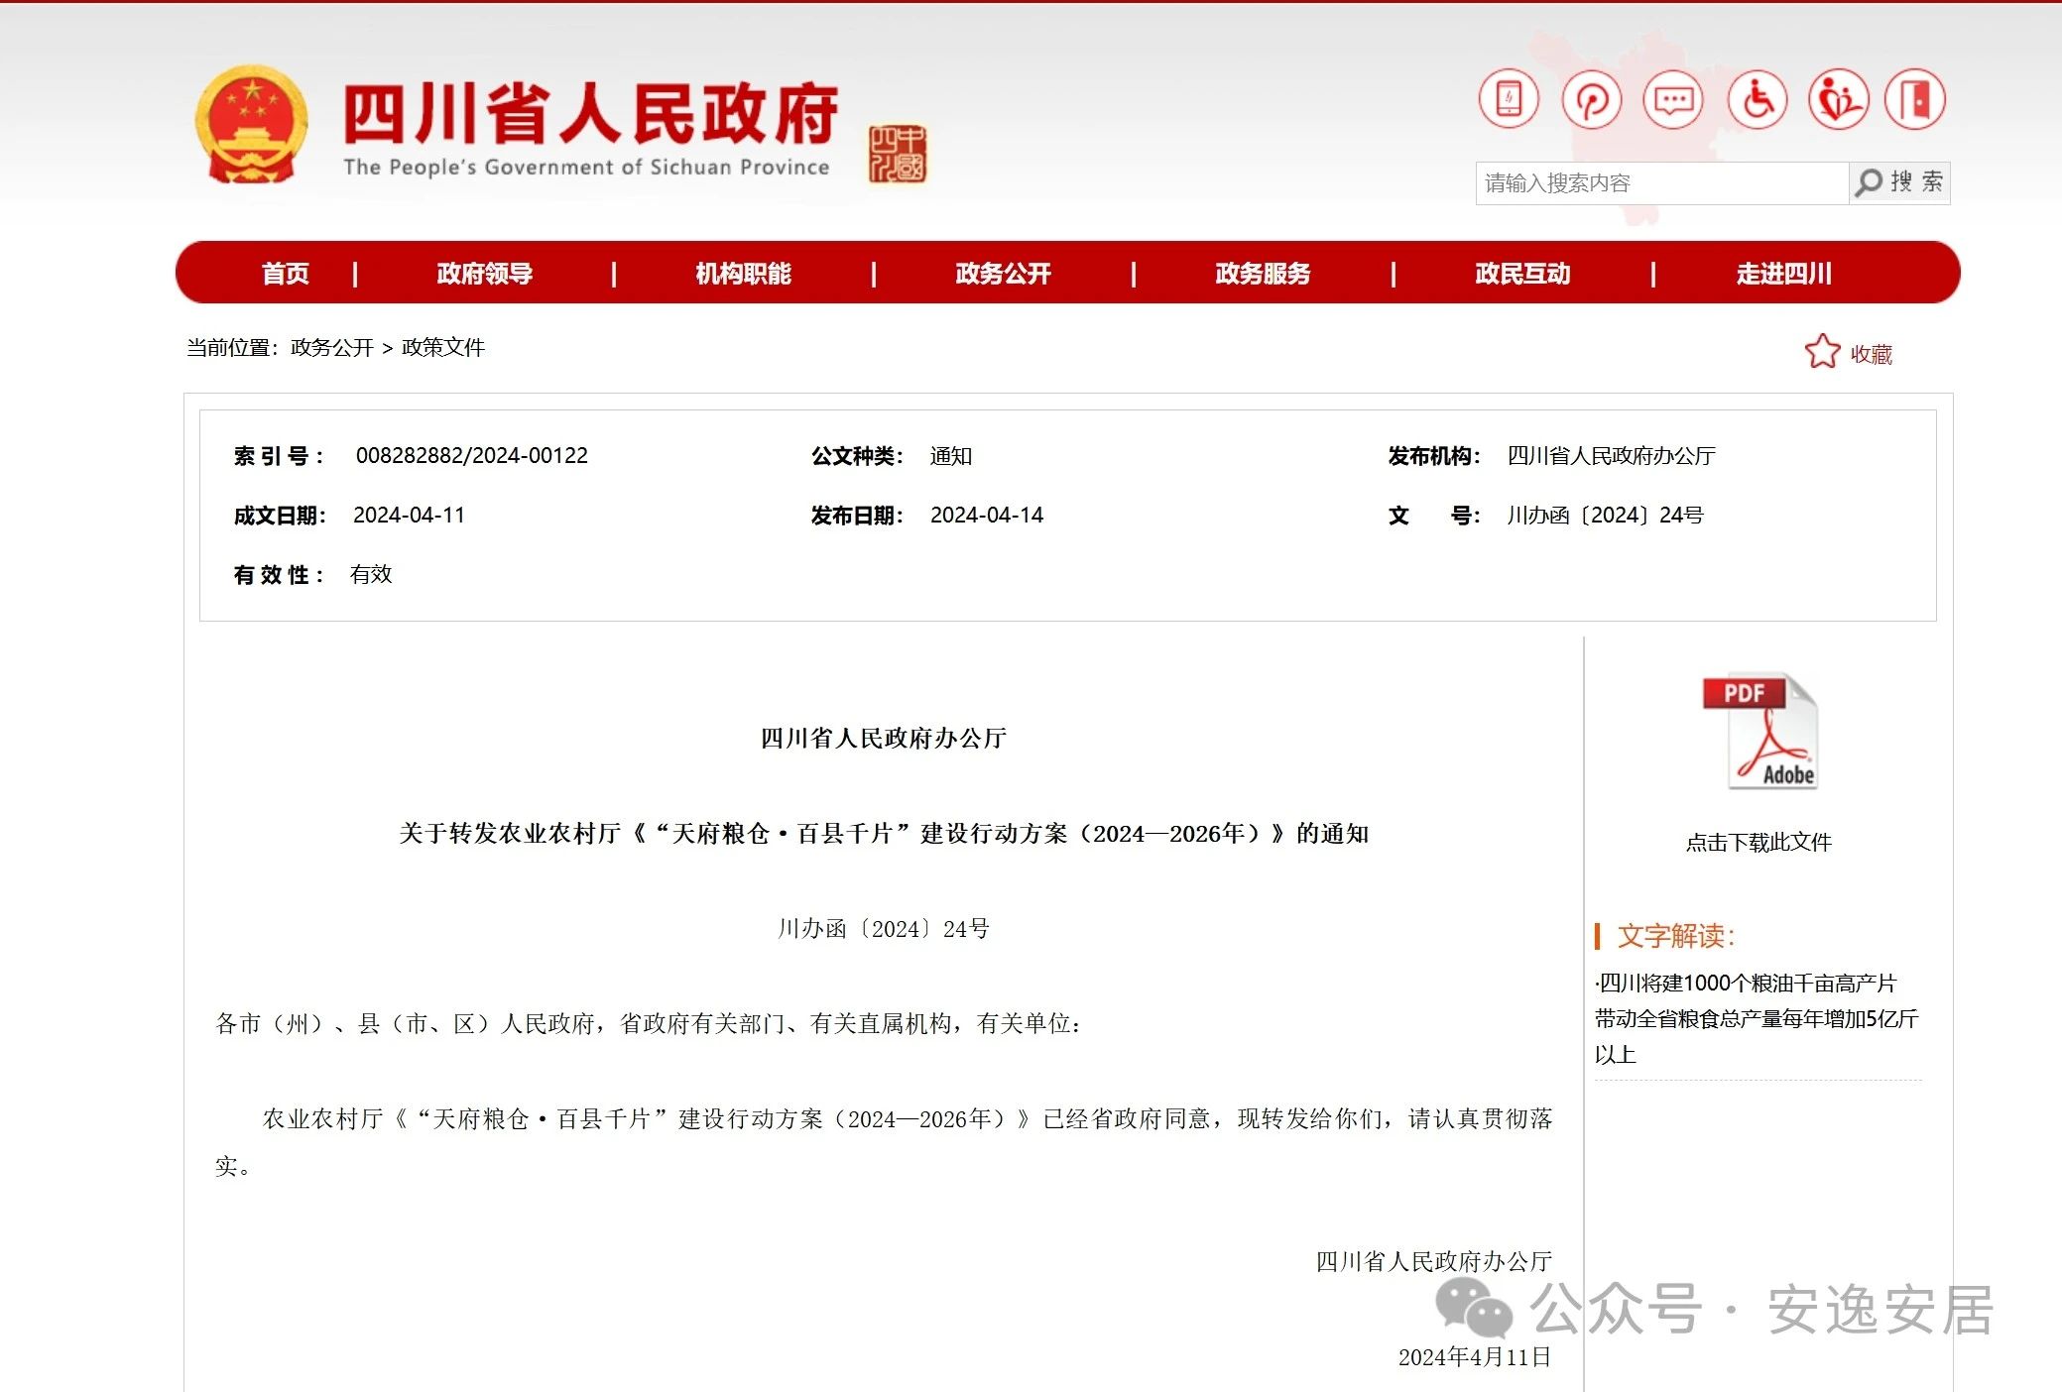The image size is (2062, 1392).
Task: Click the 搜索 magnifier search button
Action: (1900, 182)
